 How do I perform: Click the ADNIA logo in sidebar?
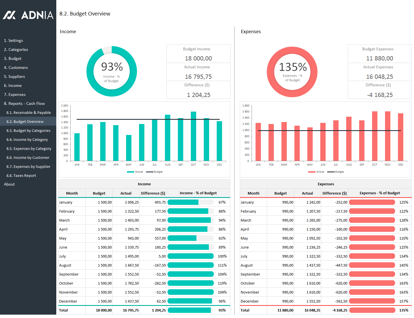pyautogui.click(x=28, y=15)
